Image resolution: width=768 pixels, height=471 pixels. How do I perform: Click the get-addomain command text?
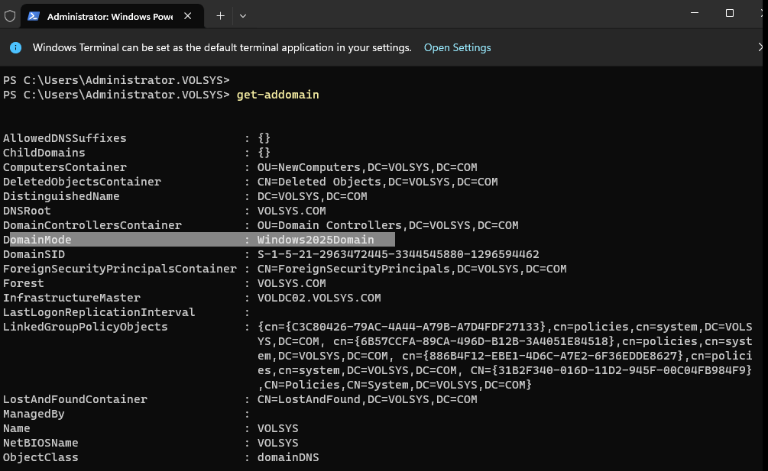tap(278, 95)
